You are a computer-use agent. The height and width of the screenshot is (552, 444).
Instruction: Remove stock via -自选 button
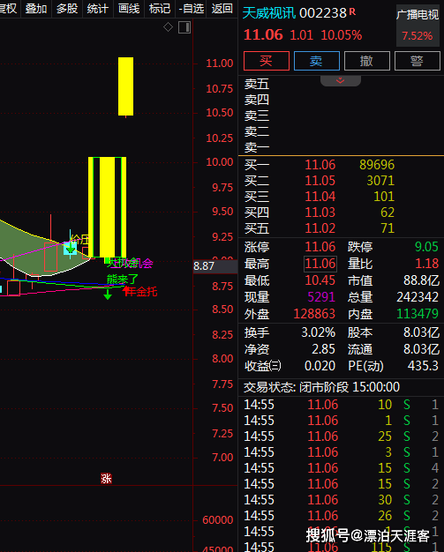point(192,8)
